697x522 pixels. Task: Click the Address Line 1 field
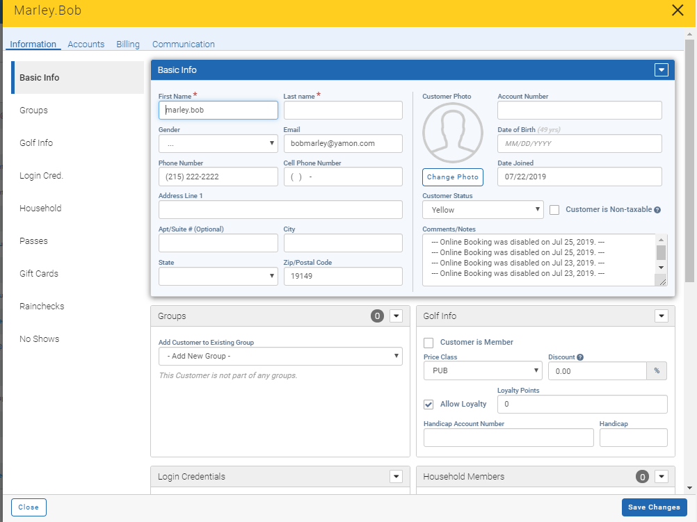coord(280,210)
